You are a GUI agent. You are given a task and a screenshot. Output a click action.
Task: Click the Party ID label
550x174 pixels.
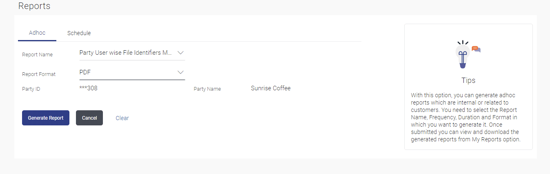31,89
